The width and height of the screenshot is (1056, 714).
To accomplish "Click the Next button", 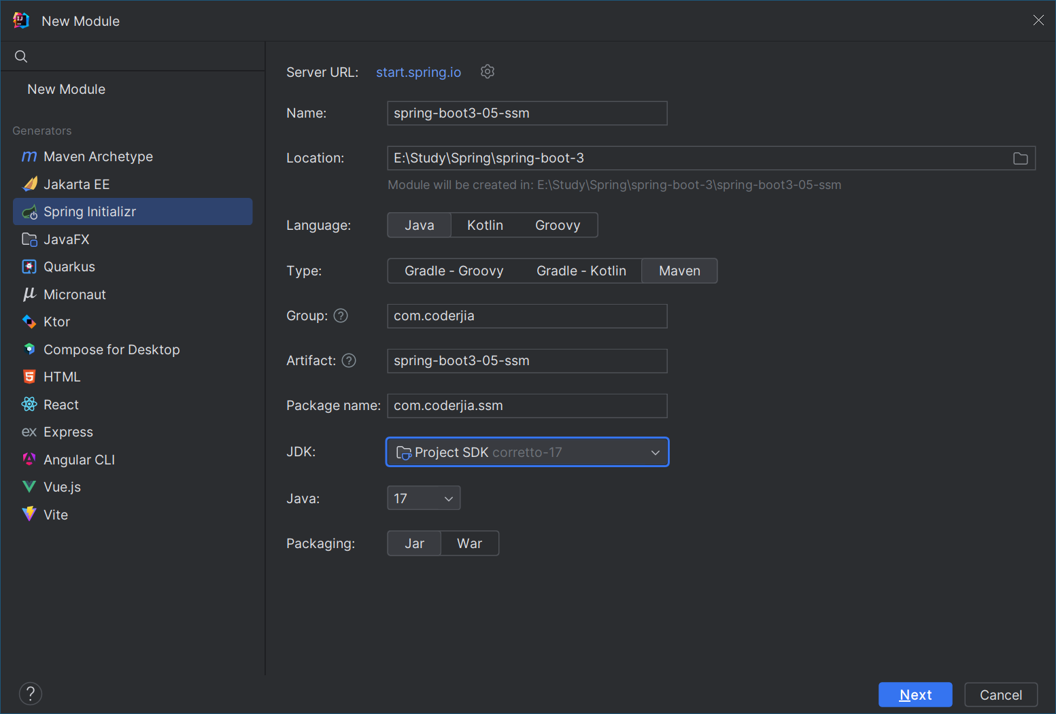I will click(x=915, y=695).
